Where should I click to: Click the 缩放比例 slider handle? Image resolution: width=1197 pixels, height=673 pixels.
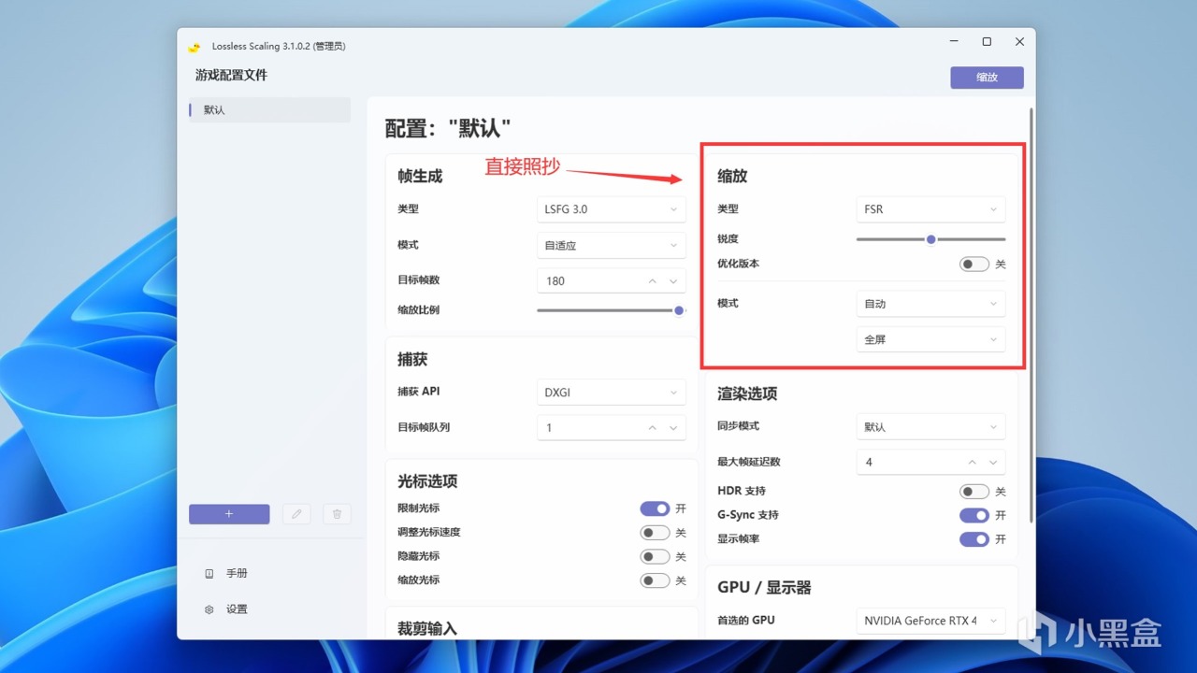coord(679,310)
